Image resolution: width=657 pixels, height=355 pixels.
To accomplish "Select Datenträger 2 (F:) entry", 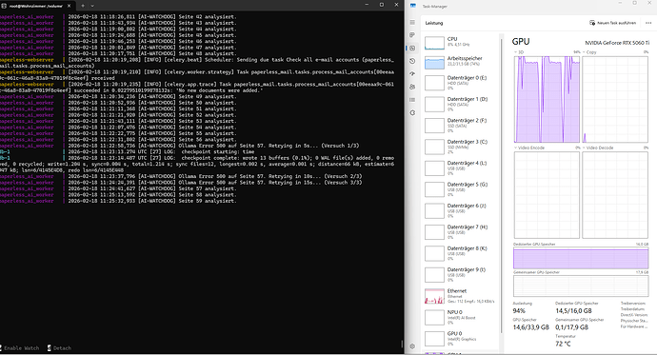I will pyautogui.click(x=461, y=126).
